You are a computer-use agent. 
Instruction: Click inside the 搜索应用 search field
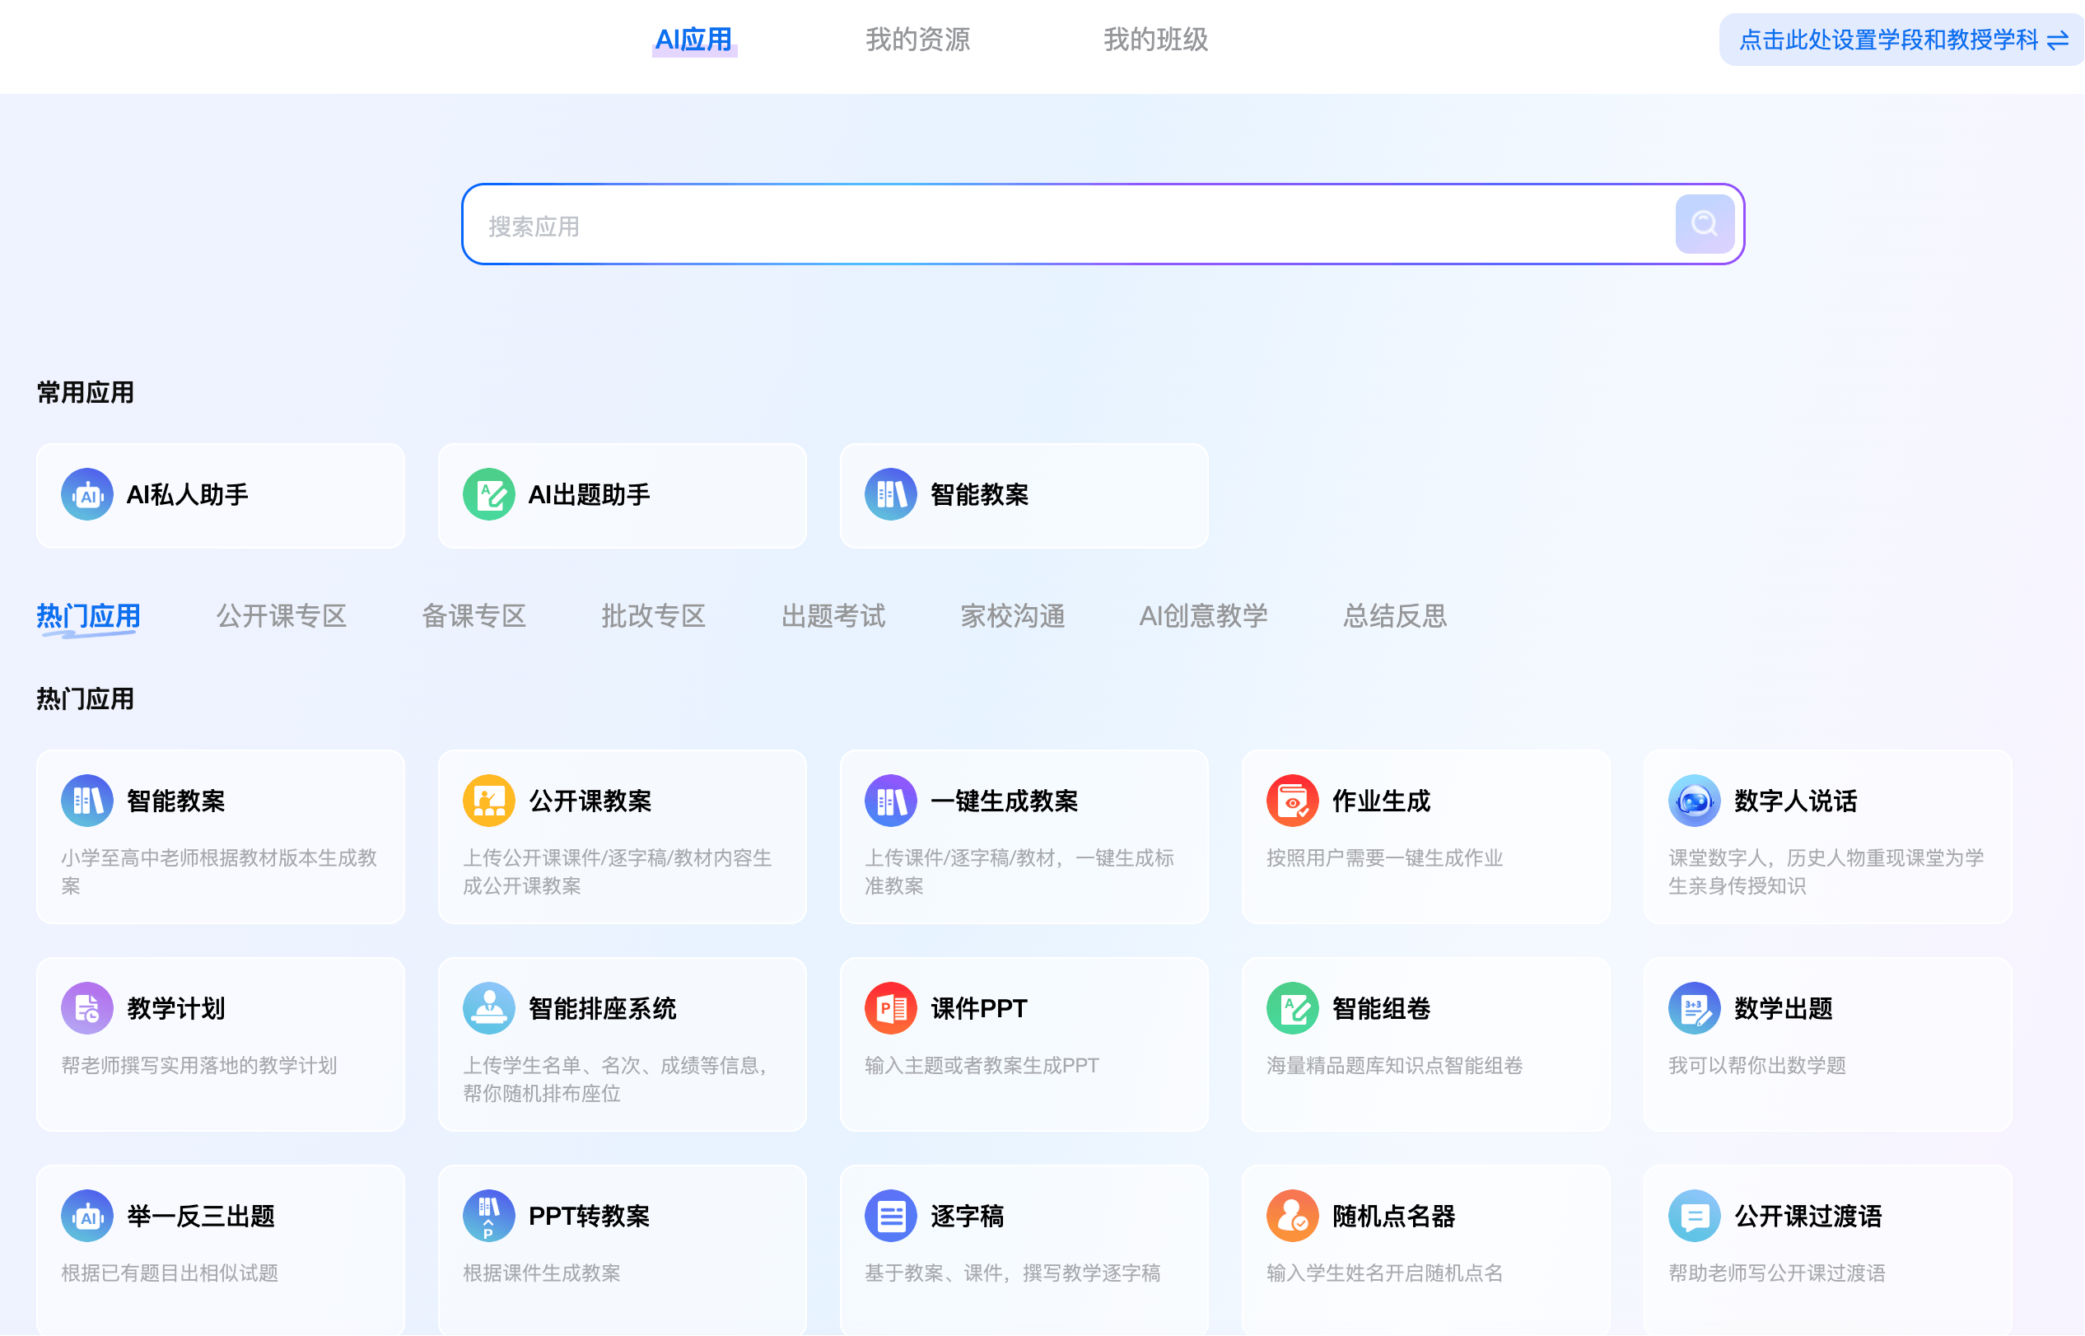[1041, 223]
